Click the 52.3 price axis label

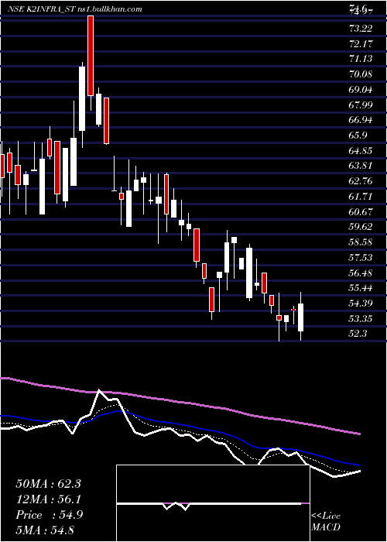[x=358, y=334]
